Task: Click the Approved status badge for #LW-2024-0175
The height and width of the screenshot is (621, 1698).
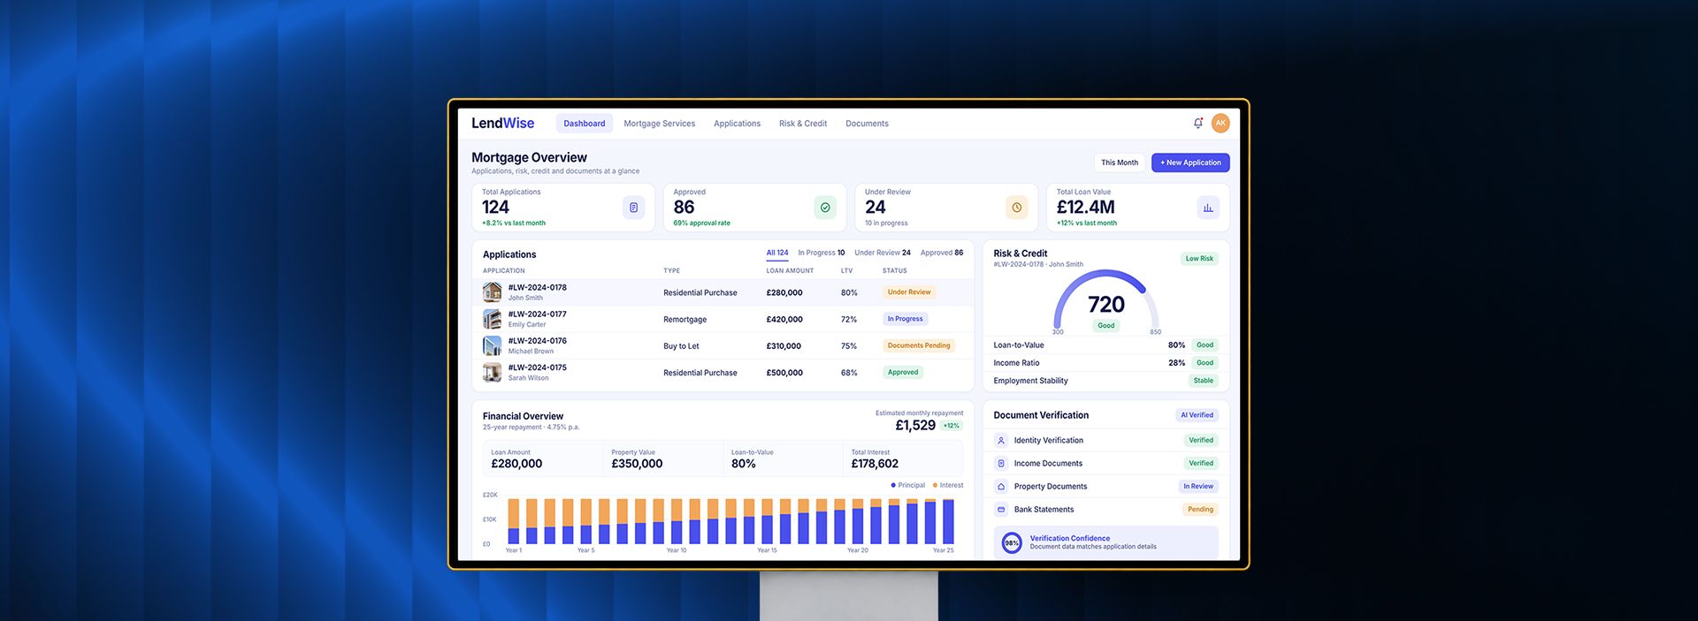Action: coord(903,372)
